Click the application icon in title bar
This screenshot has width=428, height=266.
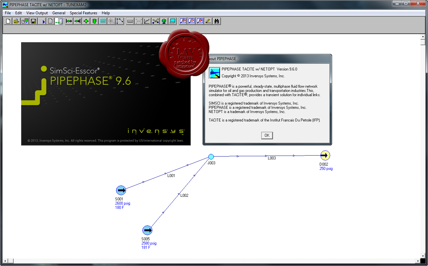(5, 5)
